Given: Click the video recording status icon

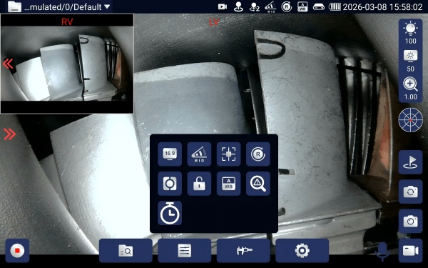Looking at the screenshot, I should [x=223, y=7].
